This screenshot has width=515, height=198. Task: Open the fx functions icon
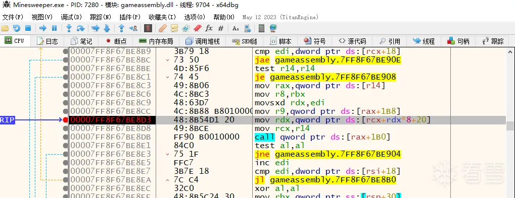[209, 28]
